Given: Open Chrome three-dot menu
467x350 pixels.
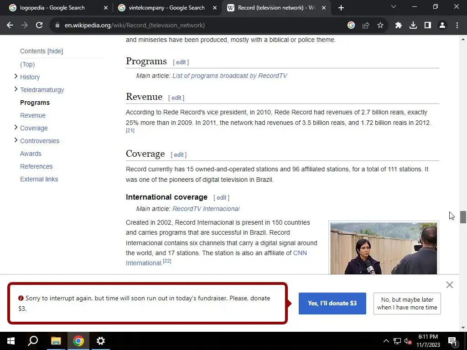Looking at the screenshot, I should tap(457, 26).
